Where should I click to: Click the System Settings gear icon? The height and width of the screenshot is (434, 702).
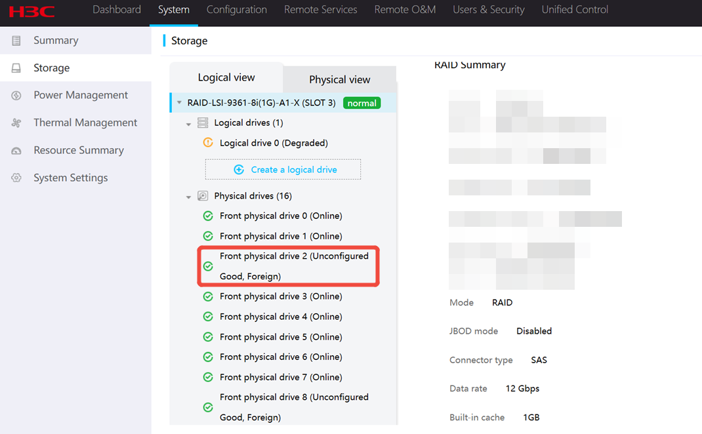pyautogui.click(x=16, y=178)
